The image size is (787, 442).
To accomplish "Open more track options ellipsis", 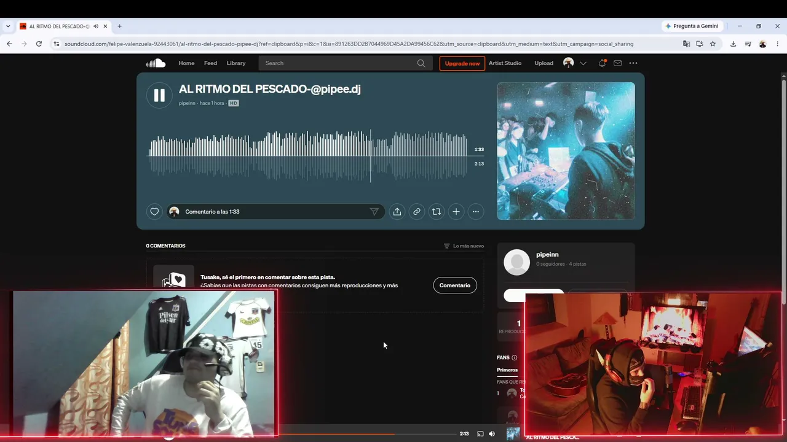I will click(476, 212).
